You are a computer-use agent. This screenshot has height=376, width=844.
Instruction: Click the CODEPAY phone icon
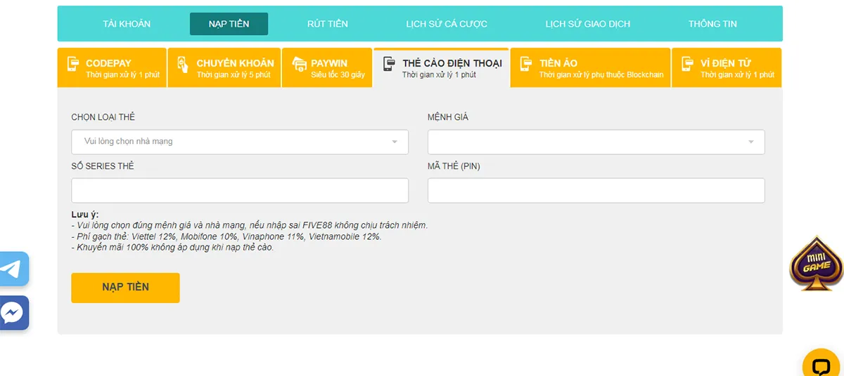[x=73, y=65]
